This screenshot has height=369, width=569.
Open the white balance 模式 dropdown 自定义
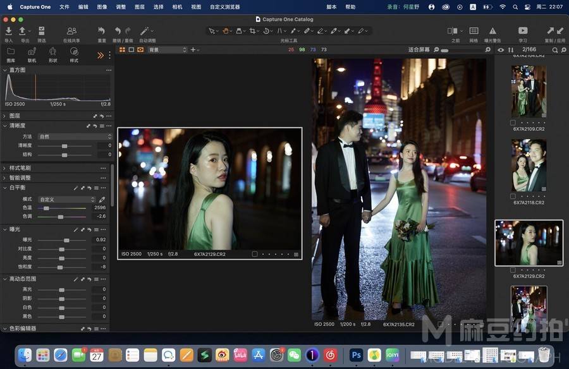tap(66, 200)
